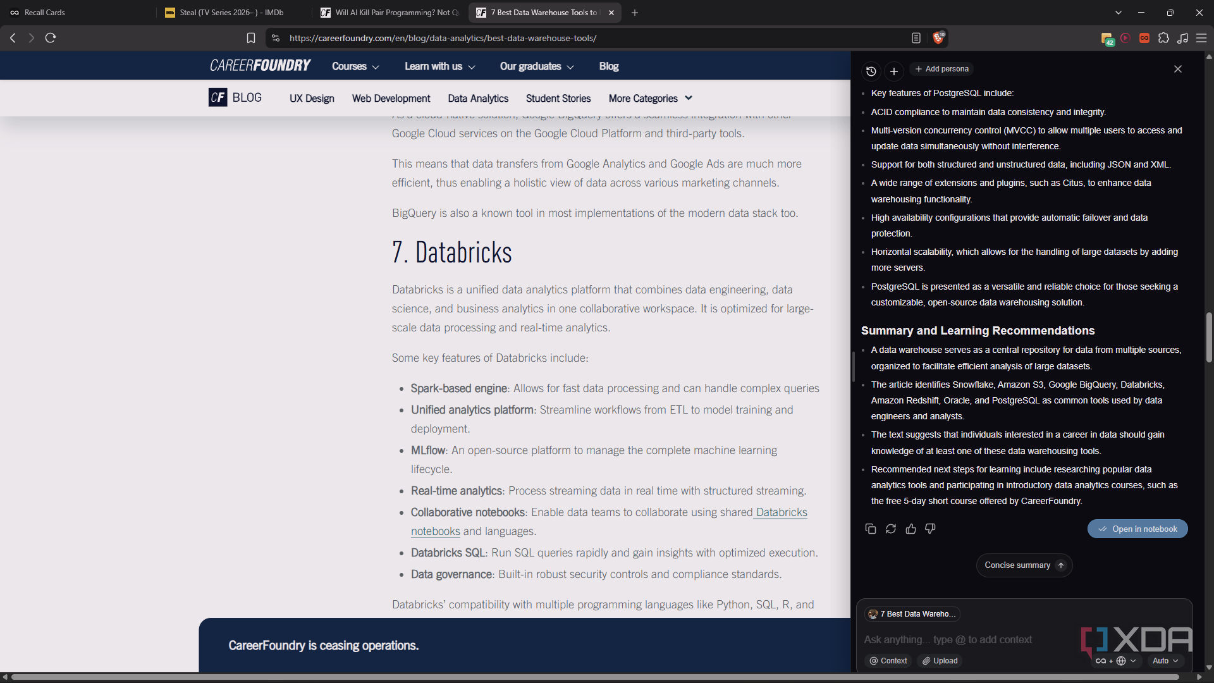Open chat history in the sidebar
This screenshot has width=1214, height=683.
point(871,71)
